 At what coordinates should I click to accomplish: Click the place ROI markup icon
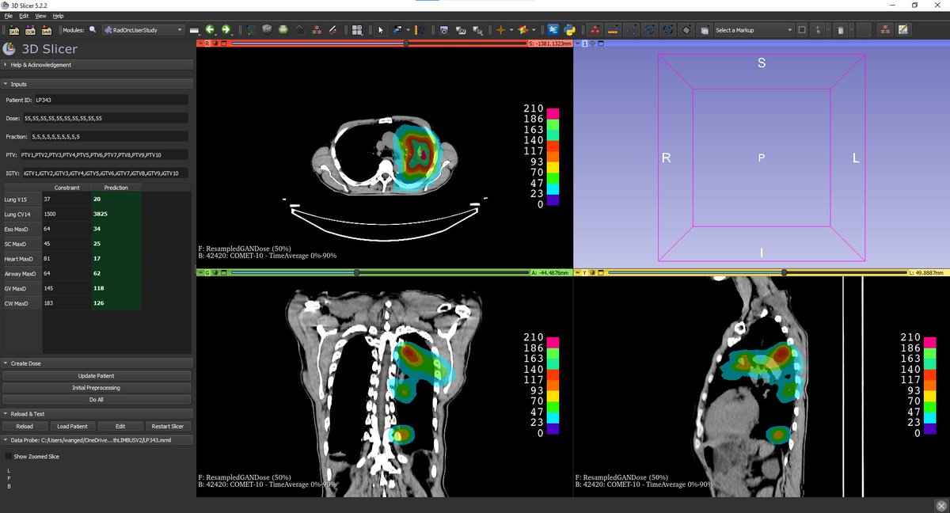pos(703,29)
